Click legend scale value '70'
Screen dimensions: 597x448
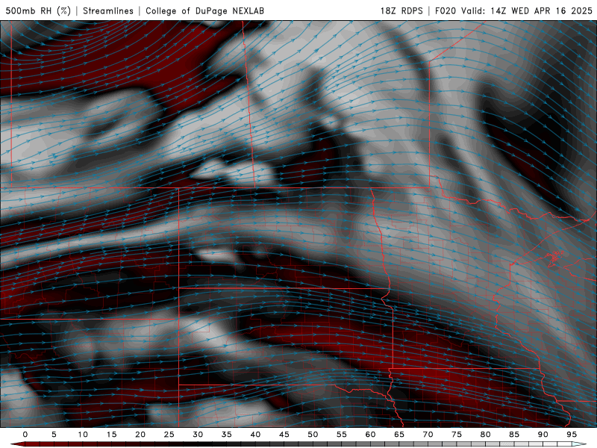pyautogui.click(x=428, y=435)
